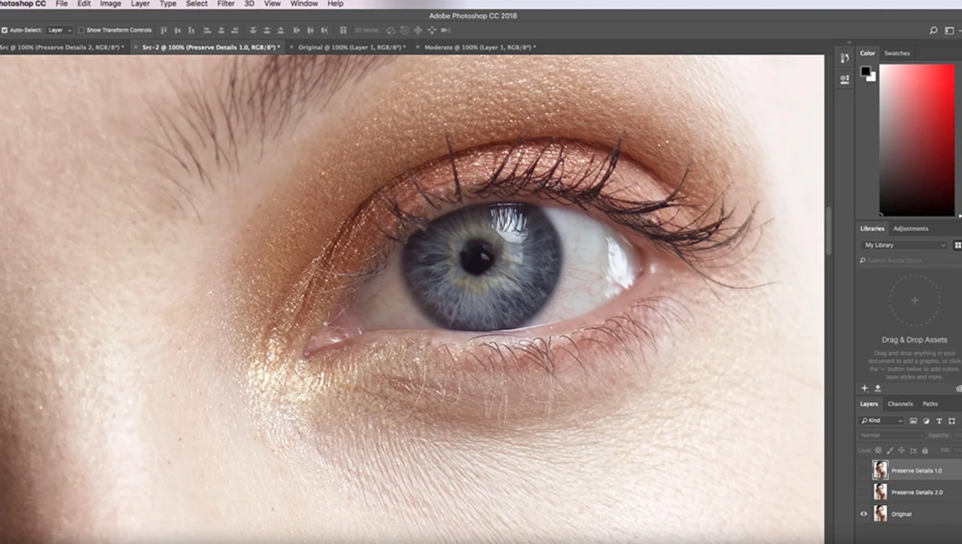Screen dimensions: 962x544
Task: Click the foreground color black swatch
Action: pyautogui.click(x=865, y=71)
